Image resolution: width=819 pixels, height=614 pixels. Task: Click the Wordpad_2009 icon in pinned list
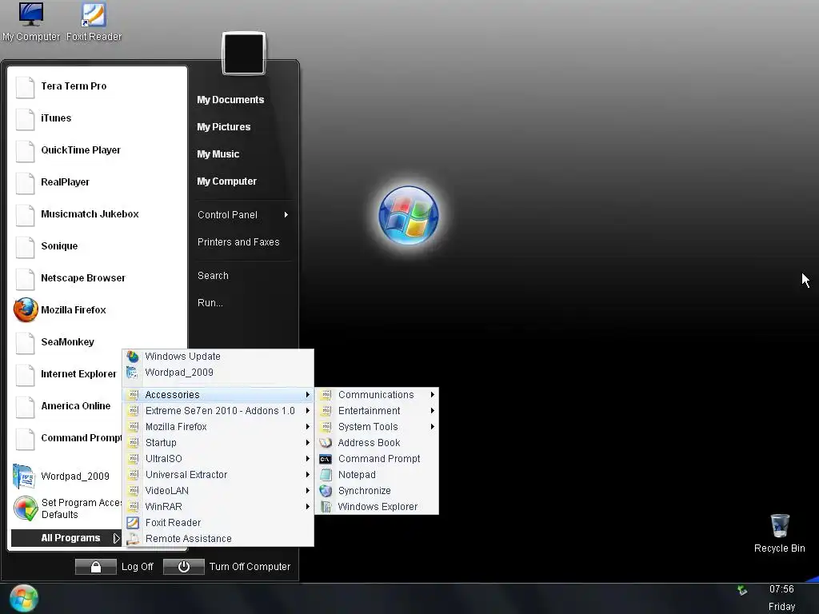(24, 476)
